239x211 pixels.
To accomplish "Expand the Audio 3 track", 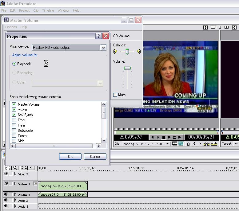I will click(x=15, y=206).
